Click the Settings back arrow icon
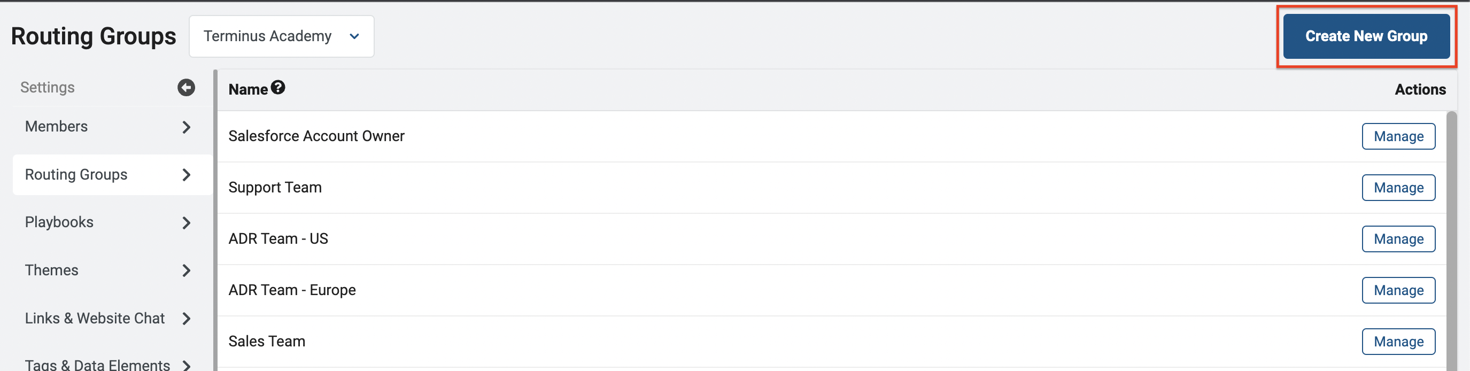The height and width of the screenshot is (371, 1470). point(186,87)
